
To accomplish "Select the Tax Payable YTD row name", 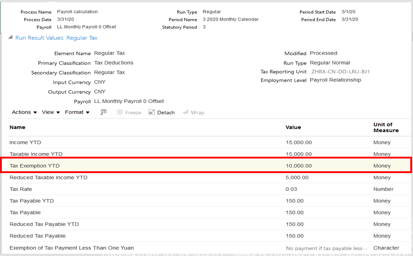I will pos(31,201).
